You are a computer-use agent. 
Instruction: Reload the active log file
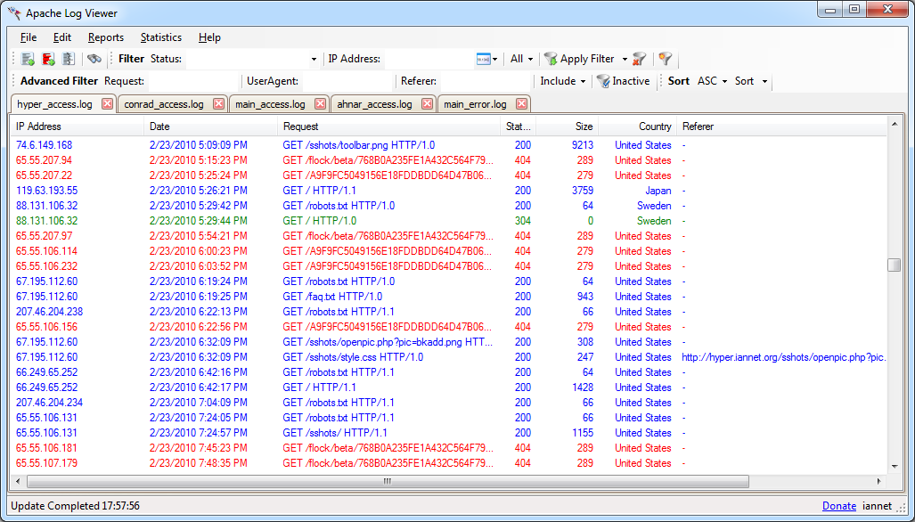pyautogui.click(x=71, y=59)
